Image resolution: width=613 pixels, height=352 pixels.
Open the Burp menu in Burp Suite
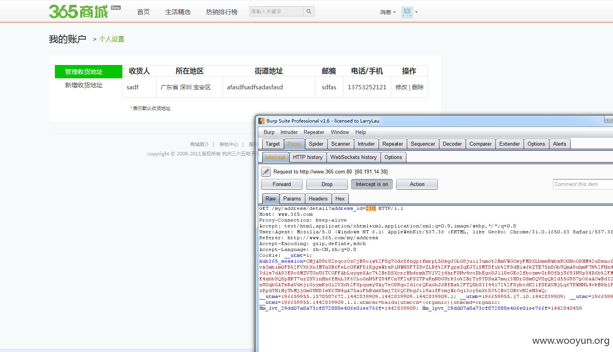[x=269, y=132]
